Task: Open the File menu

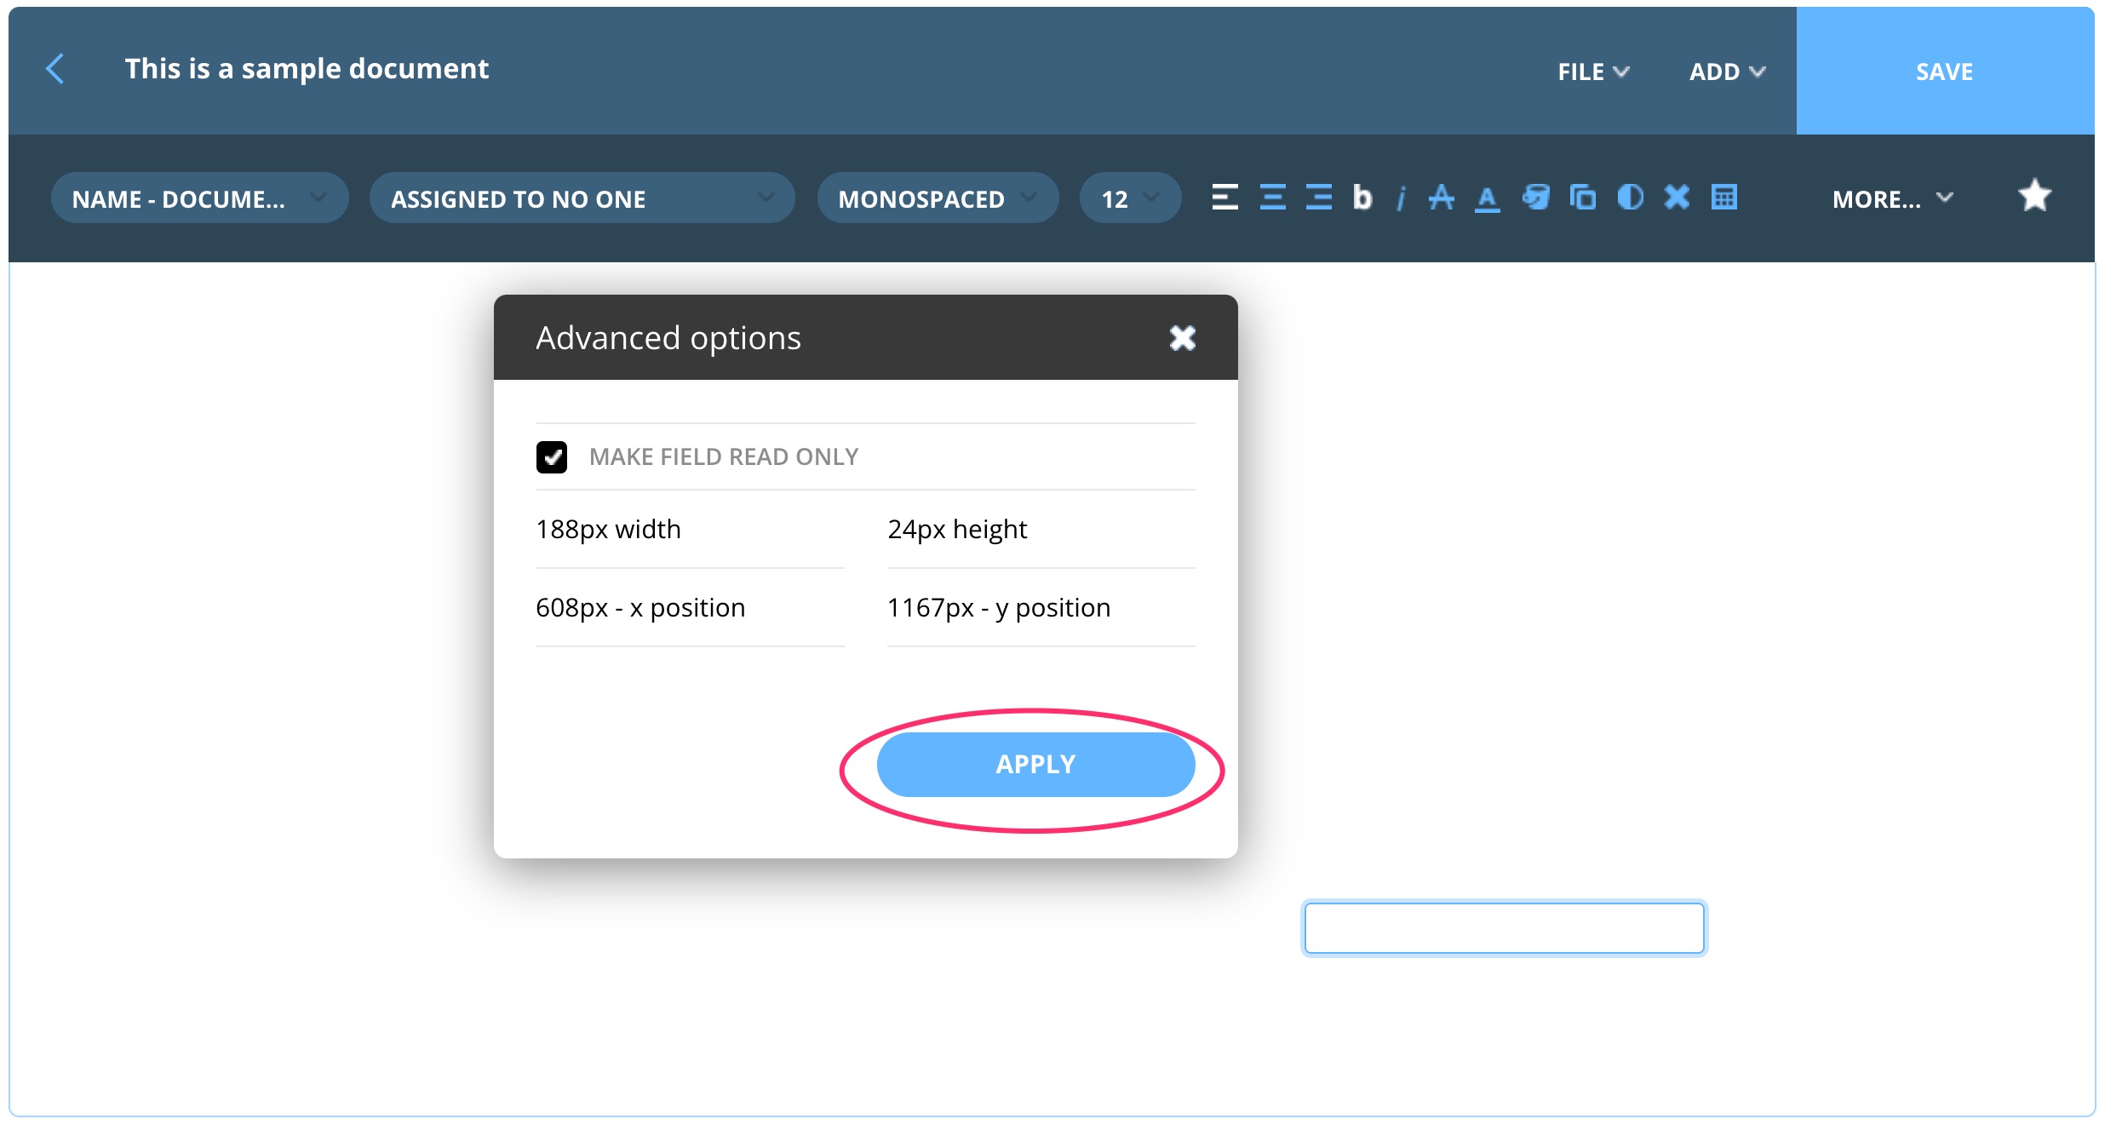Action: pyautogui.click(x=1591, y=72)
